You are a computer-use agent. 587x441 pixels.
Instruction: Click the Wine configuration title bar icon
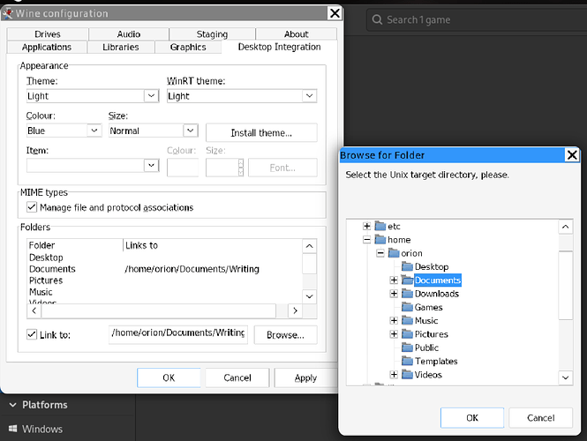coord(7,13)
